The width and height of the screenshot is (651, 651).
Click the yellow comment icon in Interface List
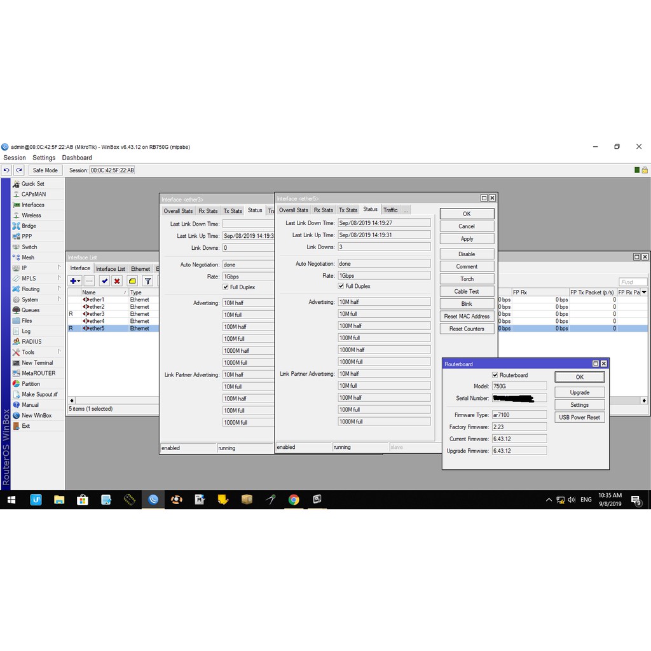132,281
